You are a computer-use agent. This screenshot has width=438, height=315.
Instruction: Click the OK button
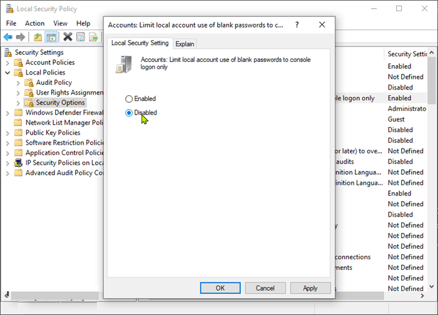point(220,288)
